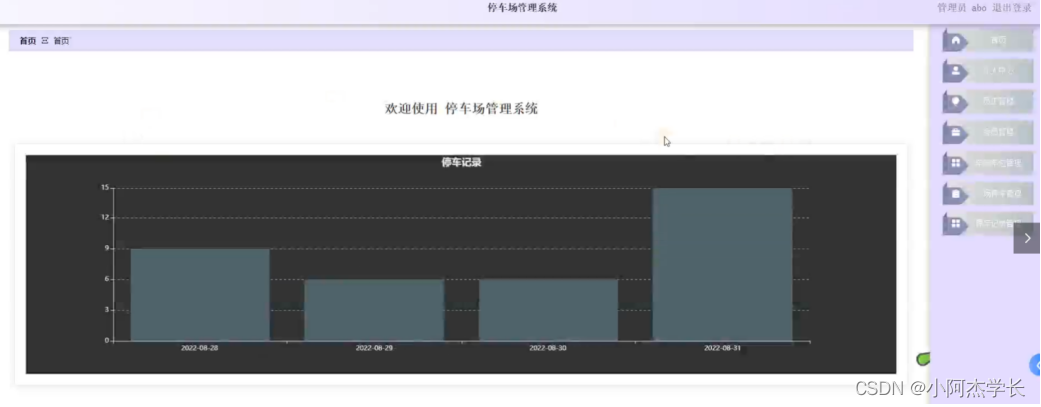Click the 2022-08-30 axis label
Screen dimensions: 1041x407
point(547,348)
